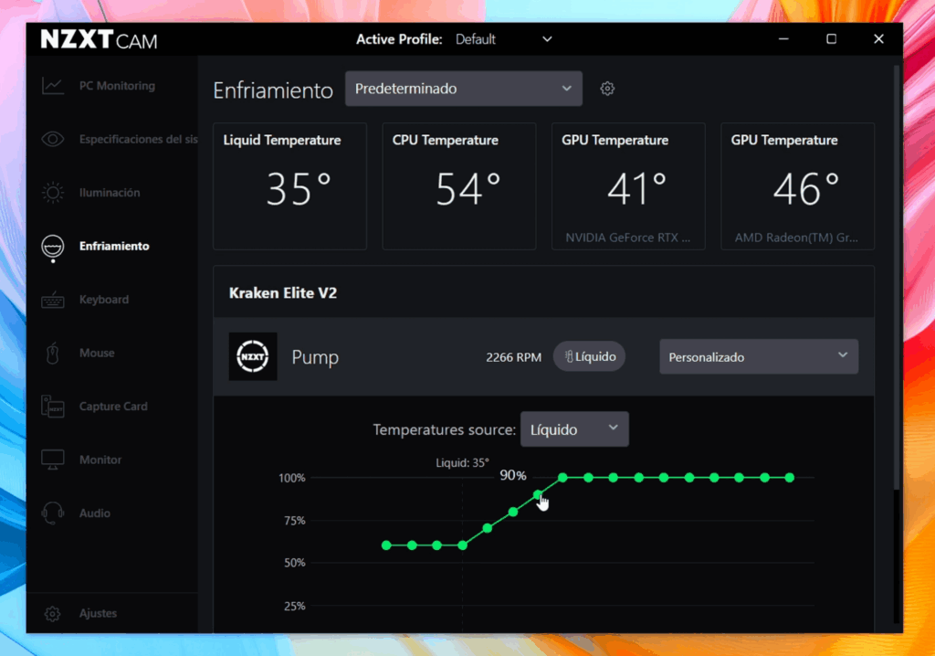Click the Liquid Temperature 35° card
Image resolution: width=935 pixels, height=656 pixels.
[x=289, y=186]
